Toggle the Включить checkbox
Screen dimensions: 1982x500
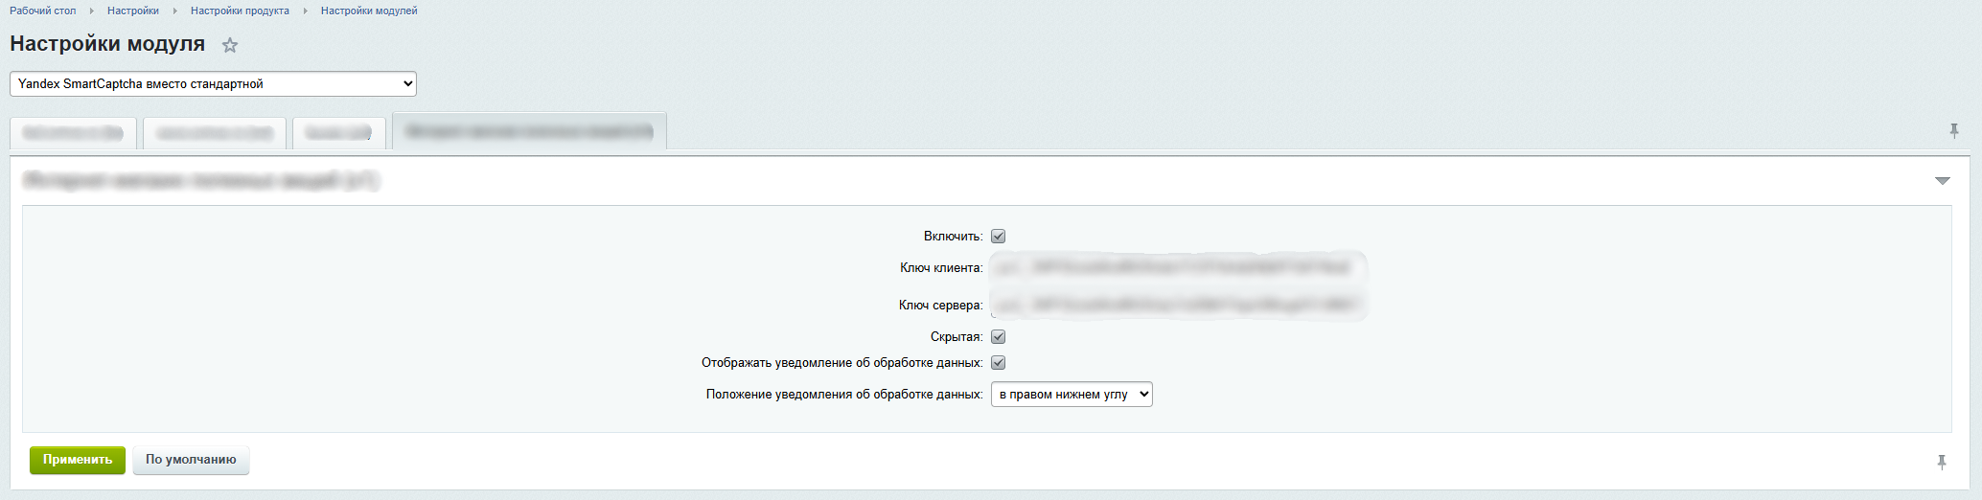(998, 237)
